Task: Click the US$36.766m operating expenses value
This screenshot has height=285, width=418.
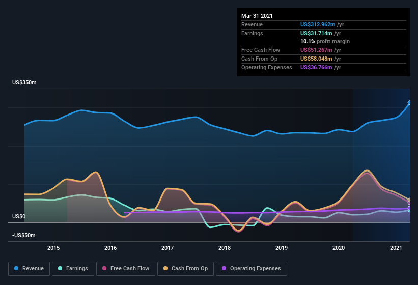Action: pyautogui.click(x=316, y=67)
